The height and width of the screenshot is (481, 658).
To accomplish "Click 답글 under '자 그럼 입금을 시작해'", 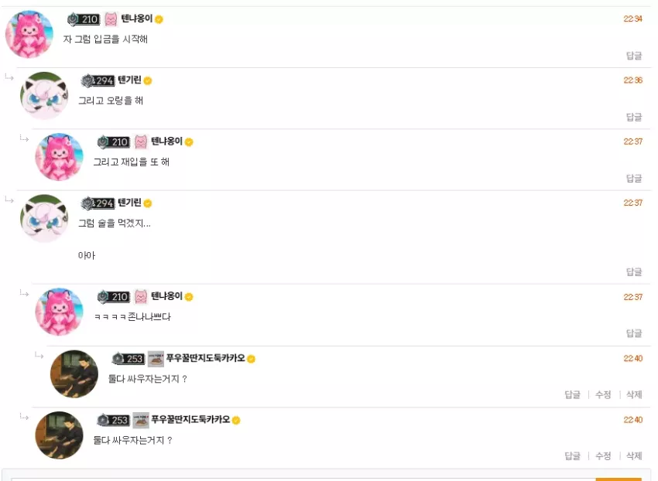I will pos(634,56).
